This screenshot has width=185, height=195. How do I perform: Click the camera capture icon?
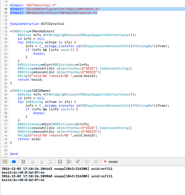[x=87, y=162]
